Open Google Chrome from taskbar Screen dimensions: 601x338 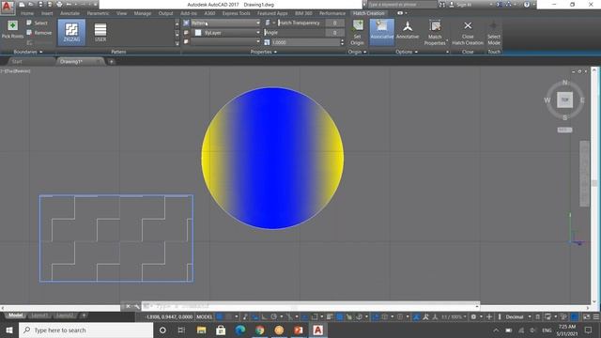click(259, 330)
